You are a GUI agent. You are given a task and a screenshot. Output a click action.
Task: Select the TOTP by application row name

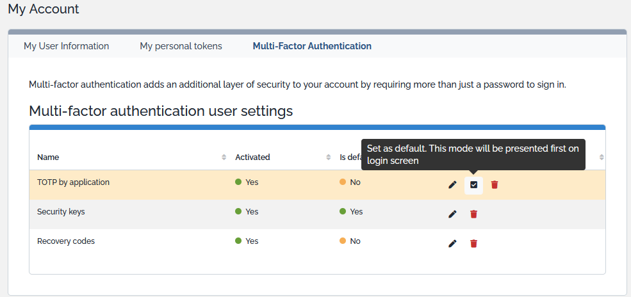click(x=73, y=182)
